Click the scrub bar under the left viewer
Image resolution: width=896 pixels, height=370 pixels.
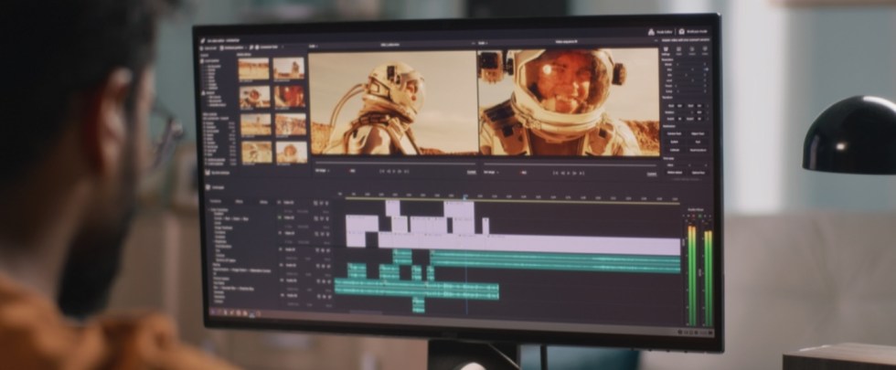coord(395,164)
